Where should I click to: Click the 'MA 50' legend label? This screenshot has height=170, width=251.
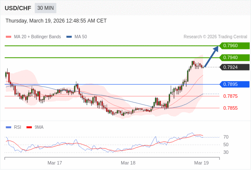tap(81, 37)
